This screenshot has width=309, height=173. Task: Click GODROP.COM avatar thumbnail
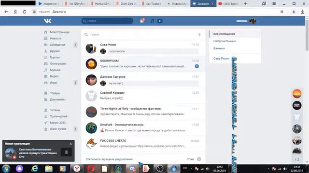pos(91,64)
